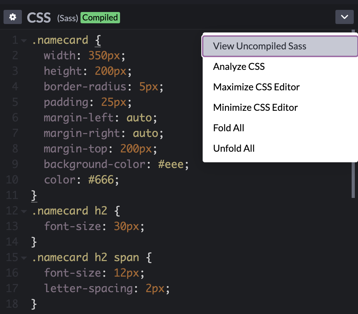Select Fold All in the menu
This screenshot has height=314, width=358.
228,128
